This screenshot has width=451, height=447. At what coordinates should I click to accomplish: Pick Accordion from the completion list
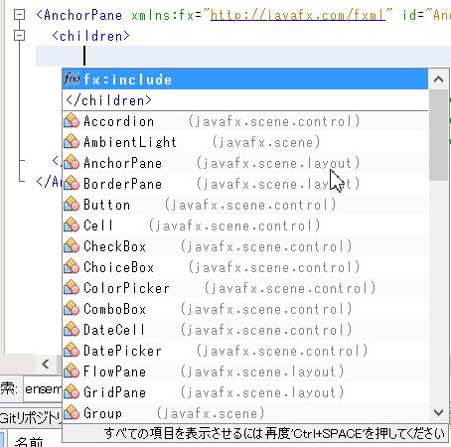pyautogui.click(x=245, y=121)
